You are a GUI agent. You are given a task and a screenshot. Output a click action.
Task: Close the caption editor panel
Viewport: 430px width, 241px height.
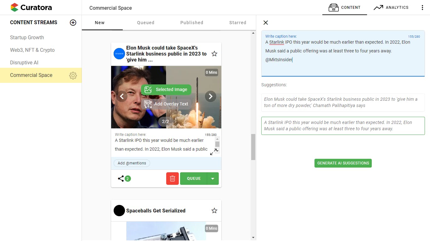[x=266, y=23]
